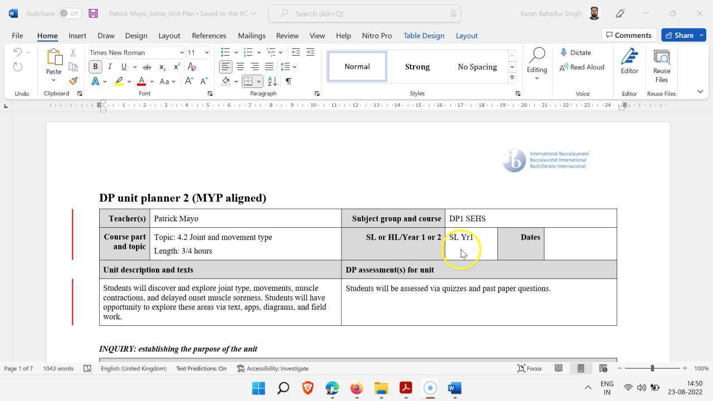Switch on Focus mode in status bar
This screenshot has height=401, width=713.
(529, 368)
